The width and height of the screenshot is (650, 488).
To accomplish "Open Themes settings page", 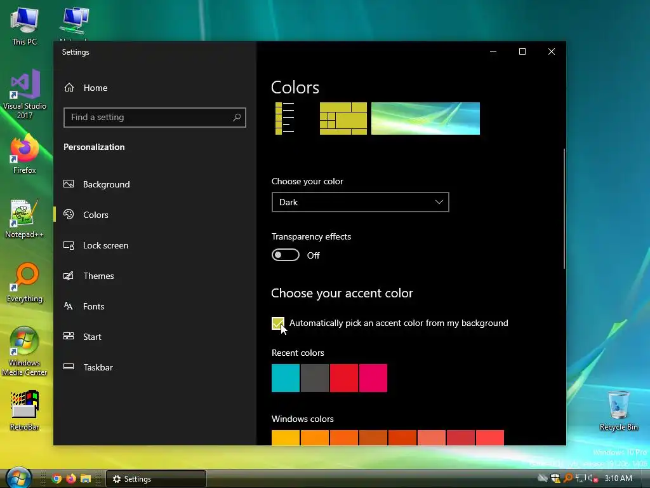I will (89, 276).
